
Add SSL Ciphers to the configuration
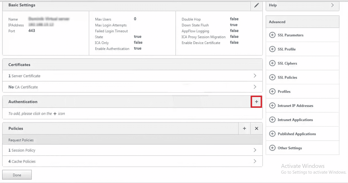pyautogui.click(x=272, y=63)
